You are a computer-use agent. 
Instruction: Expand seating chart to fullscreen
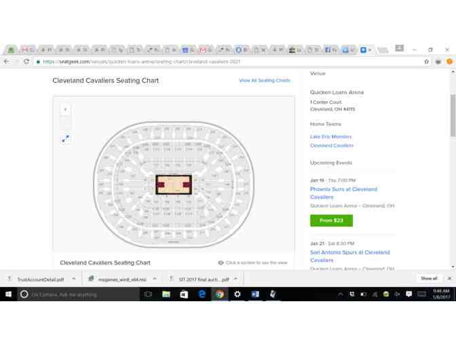[65, 138]
